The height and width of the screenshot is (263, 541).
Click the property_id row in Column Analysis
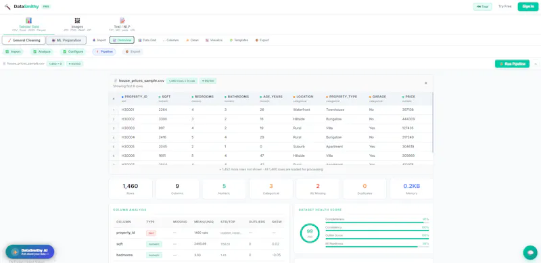pos(199,233)
